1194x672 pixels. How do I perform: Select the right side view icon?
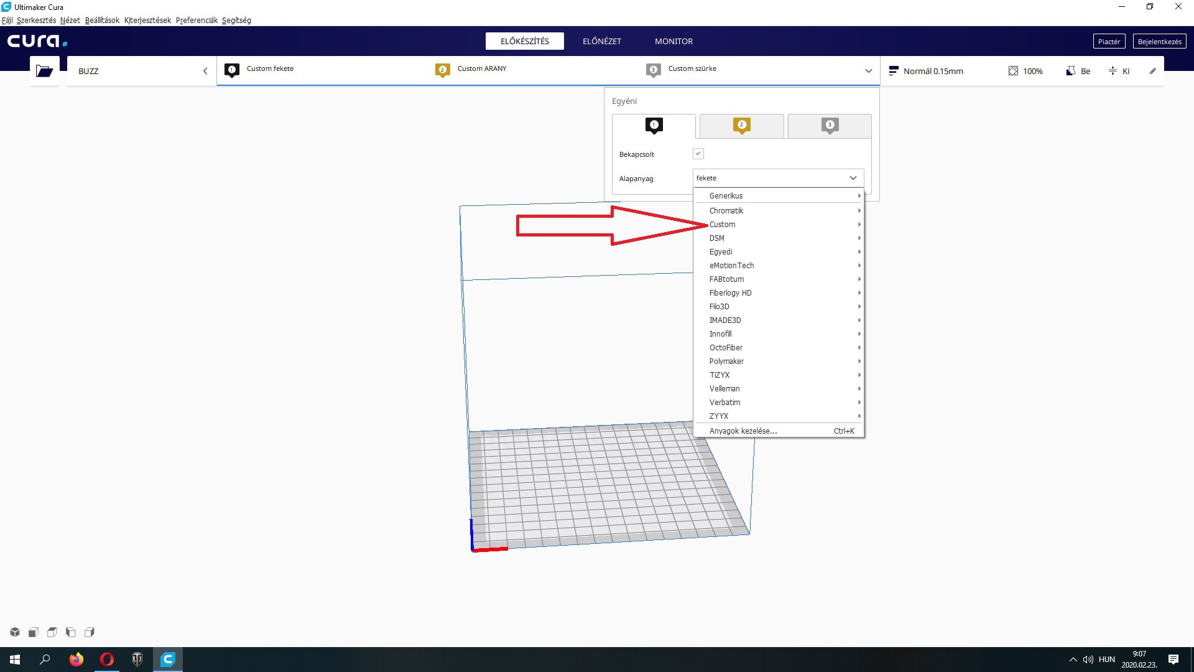click(90, 632)
